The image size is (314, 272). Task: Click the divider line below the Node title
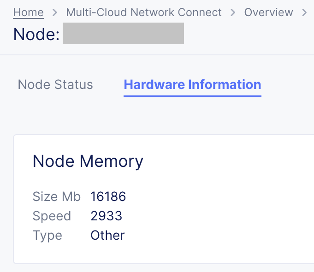click(157, 55)
